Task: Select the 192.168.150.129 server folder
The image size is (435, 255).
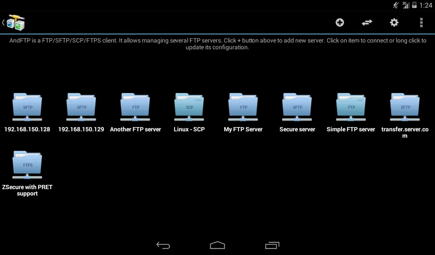Action: (81, 106)
